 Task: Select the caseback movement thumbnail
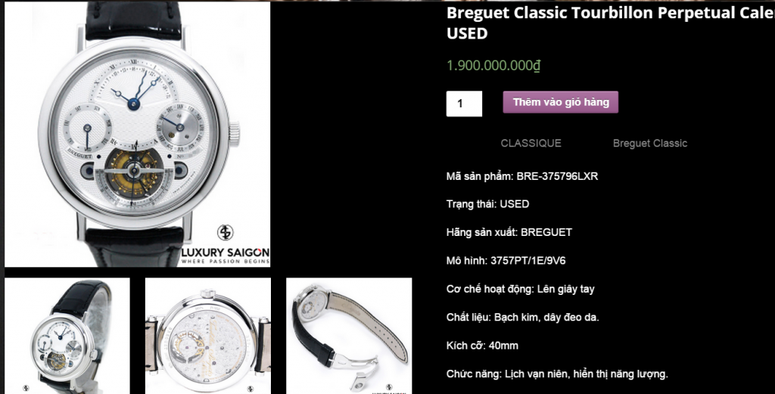pos(208,336)
